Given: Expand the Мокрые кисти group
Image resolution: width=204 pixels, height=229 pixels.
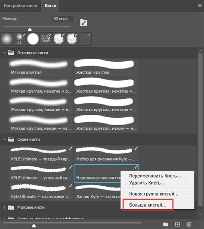Looking at the screenshot, I should click(x=4, y=207).
